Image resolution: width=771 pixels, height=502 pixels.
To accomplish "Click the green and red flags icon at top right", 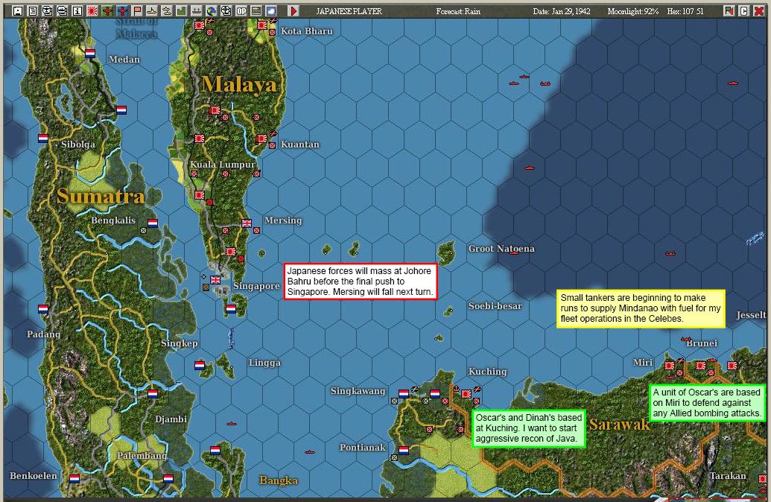I will (729, 11).
